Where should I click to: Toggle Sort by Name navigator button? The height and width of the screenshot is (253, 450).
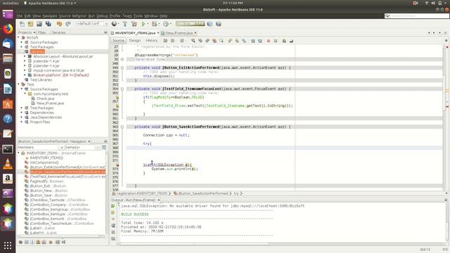[x=58, y=242]
